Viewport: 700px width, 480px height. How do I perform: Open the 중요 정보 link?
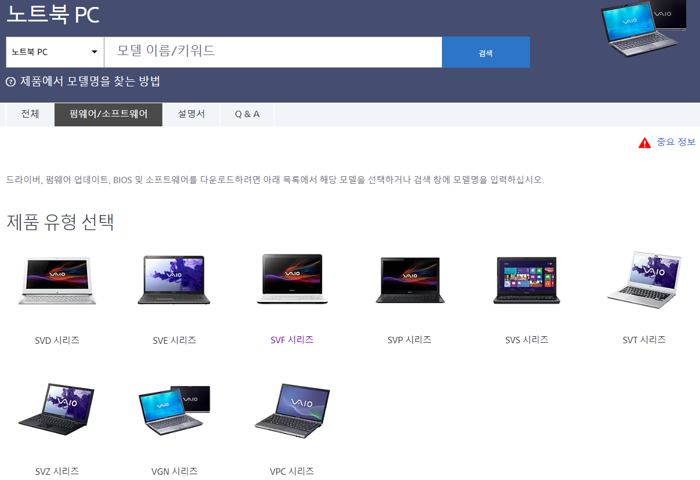[676, 142]
